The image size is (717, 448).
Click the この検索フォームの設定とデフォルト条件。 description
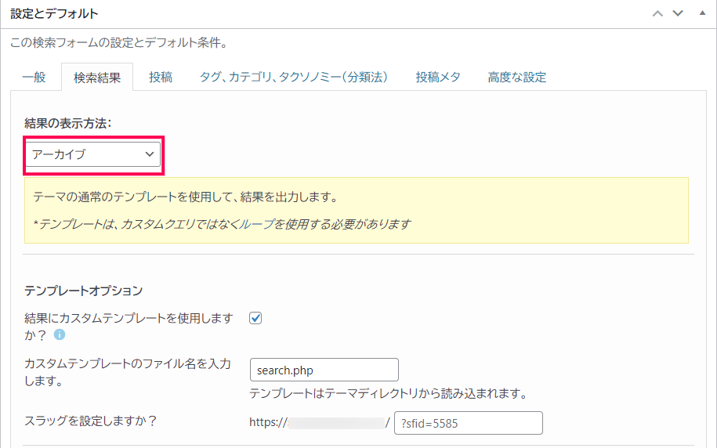(119, 42)
